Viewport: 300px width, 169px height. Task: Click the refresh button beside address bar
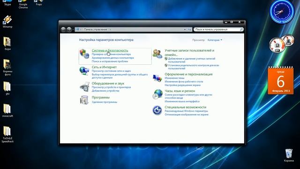pyautogui.click(x=189, y=30)
